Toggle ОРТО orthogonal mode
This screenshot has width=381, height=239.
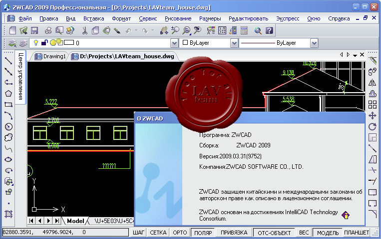coord(180,233)
